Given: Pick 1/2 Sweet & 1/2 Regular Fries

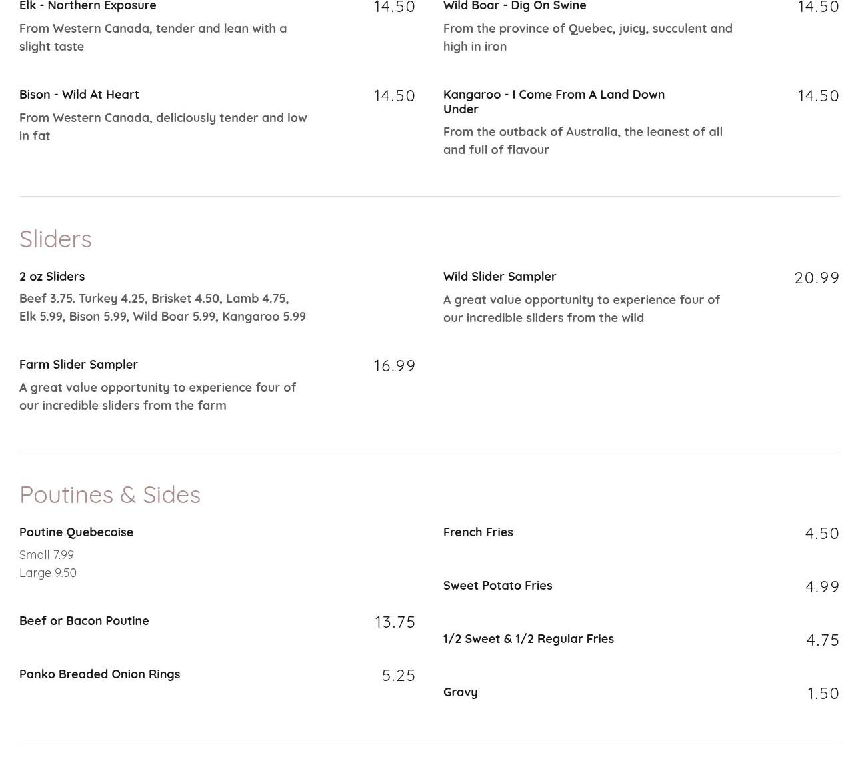Looking at the screenshot, I should [528, 639].
